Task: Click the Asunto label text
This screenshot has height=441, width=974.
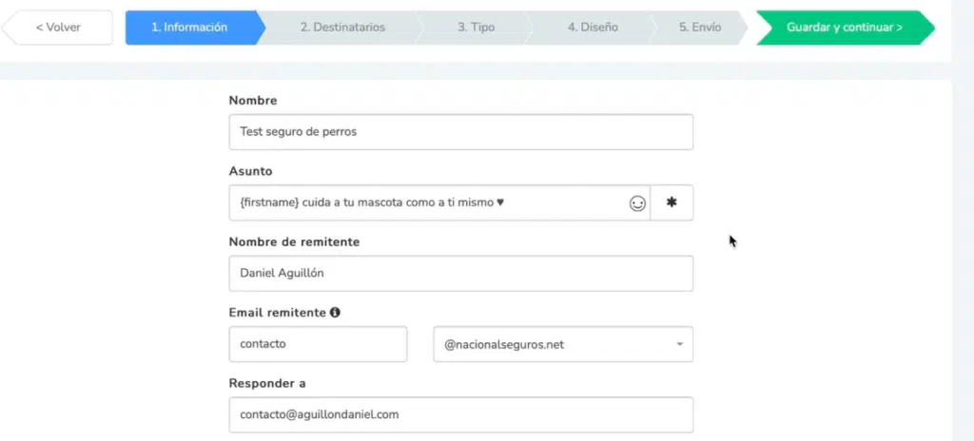Action: (x=250, y=171)
